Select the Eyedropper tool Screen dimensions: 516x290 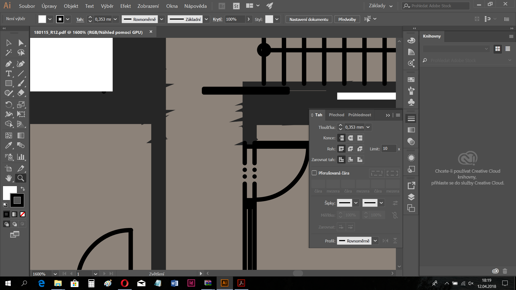click(9, 145)
